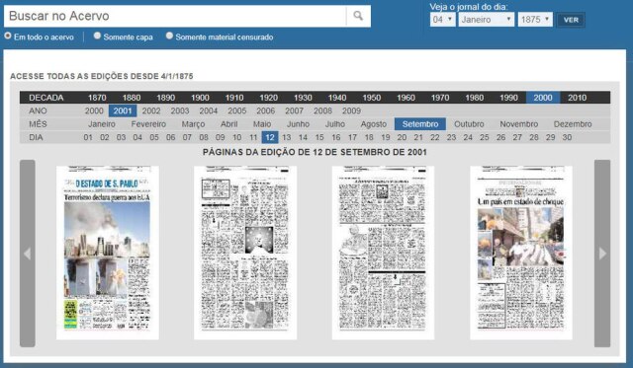
Task: Pick month Outubro
Action: click(469, 124)
